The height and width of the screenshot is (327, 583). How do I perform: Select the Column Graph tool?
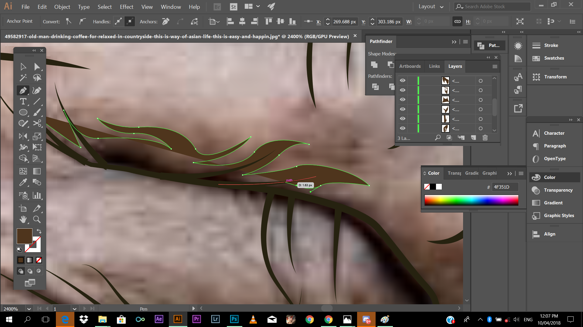pyautogui.click(x=37, y=195)
